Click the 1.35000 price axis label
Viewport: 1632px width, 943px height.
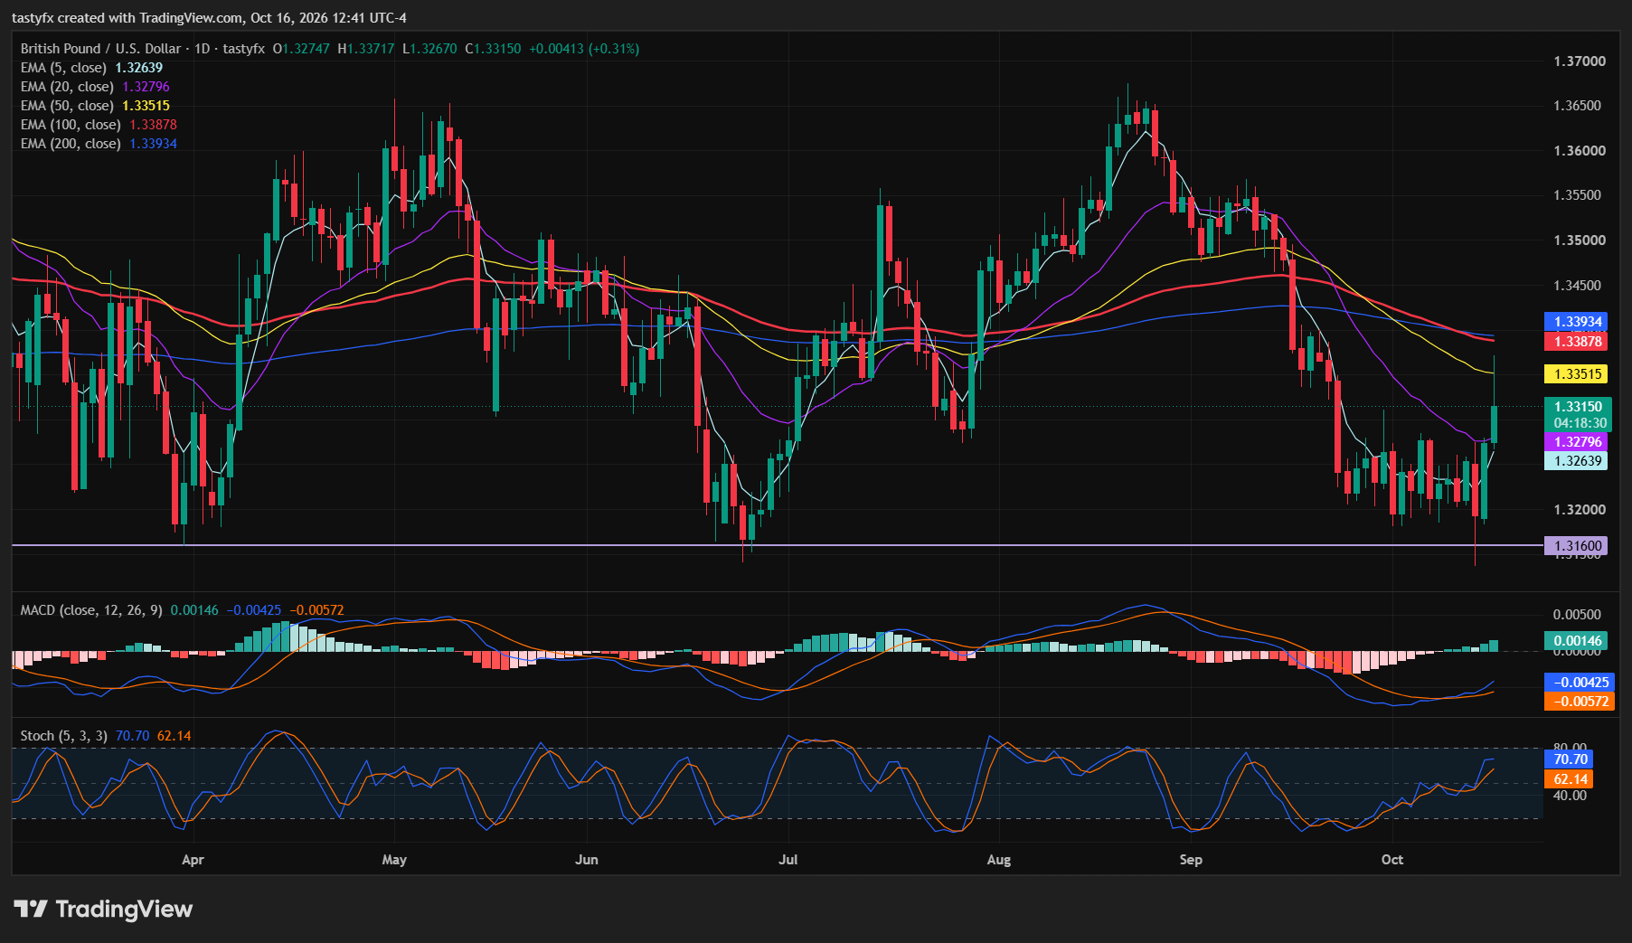pos(1580,240)
